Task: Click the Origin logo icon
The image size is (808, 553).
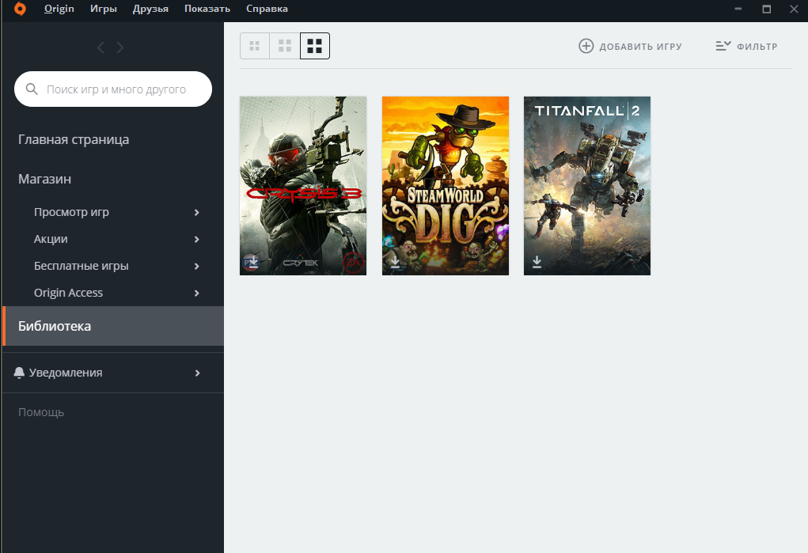Action: [20, 9]
